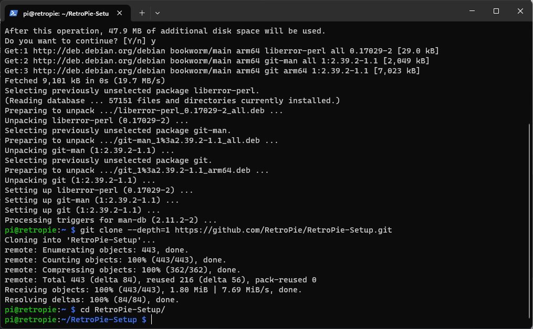Close the terminal window

coord(520,12)
